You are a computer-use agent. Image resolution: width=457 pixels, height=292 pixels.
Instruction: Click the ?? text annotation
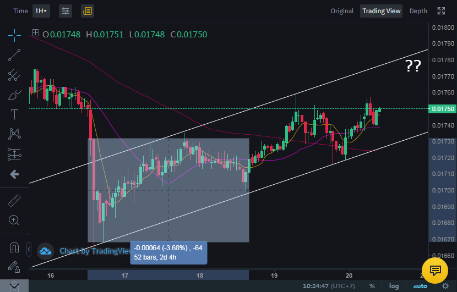tap(413, 66)
